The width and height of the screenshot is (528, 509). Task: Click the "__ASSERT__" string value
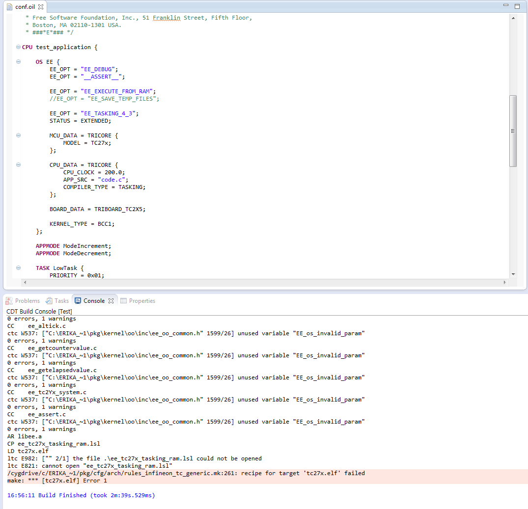click(x=101, y=77)
